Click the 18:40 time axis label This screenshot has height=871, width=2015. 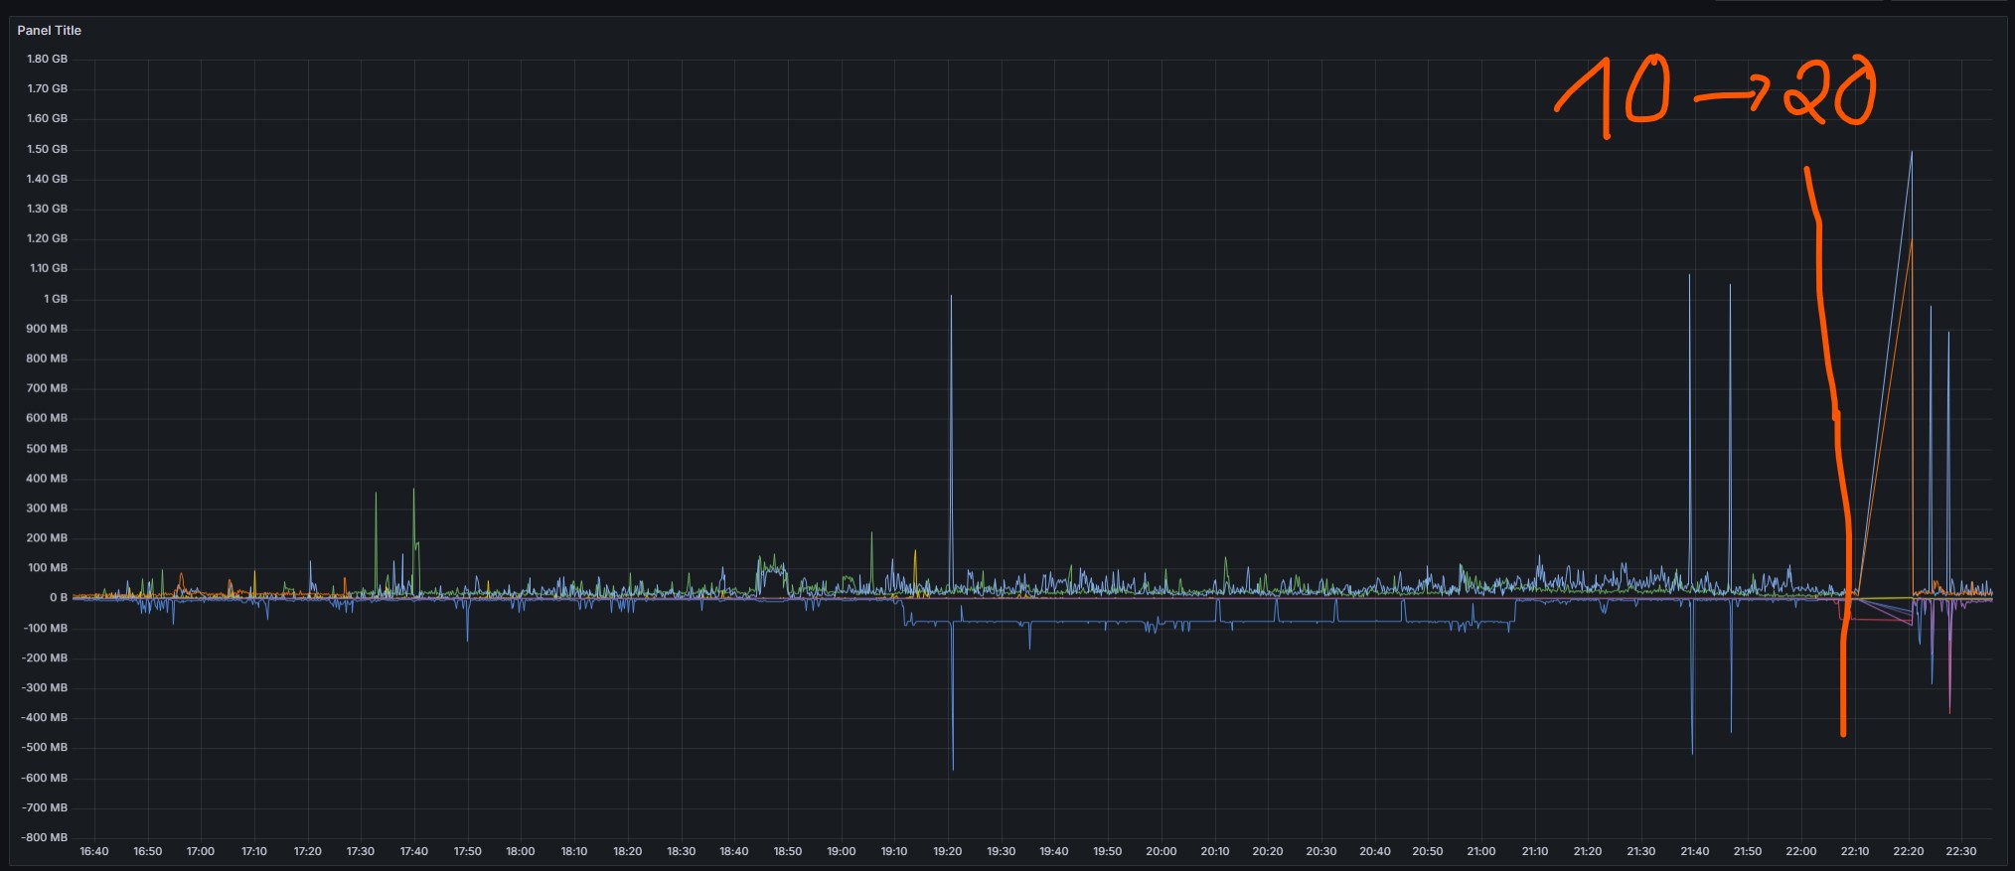click(734, 852)
